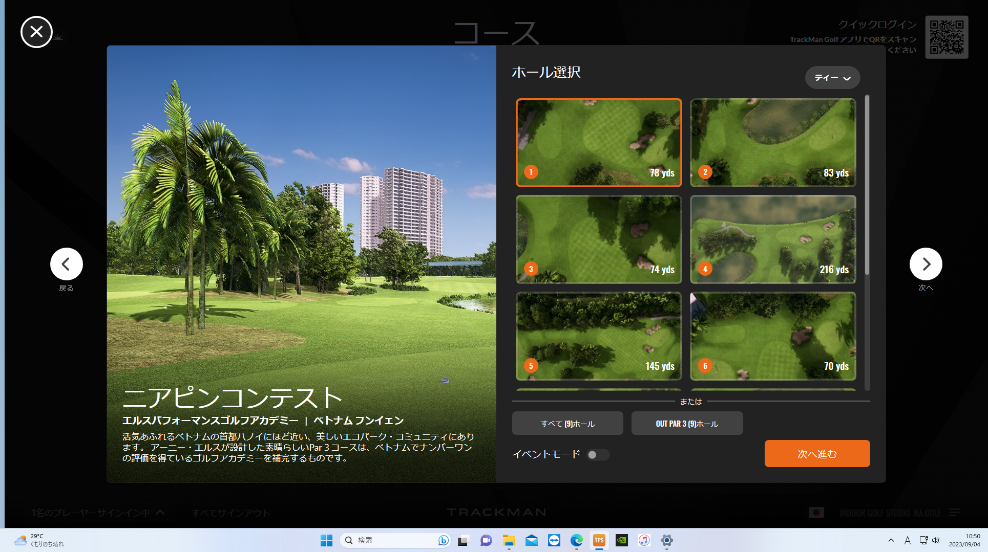988x552 pixels.
Task: Click the Japan flag icon
Action: (x=816, y=513)
